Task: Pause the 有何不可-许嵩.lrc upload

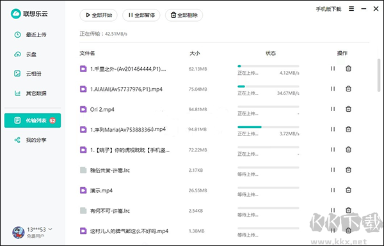Action: (x=333, y=210)
